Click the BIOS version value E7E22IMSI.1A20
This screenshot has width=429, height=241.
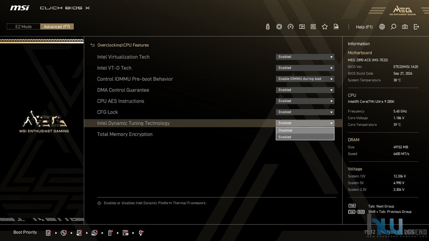[406, 67]
